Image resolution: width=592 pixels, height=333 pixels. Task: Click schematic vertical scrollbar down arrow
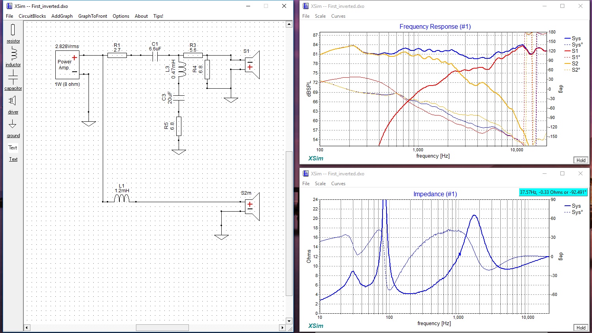click(289, 321)
